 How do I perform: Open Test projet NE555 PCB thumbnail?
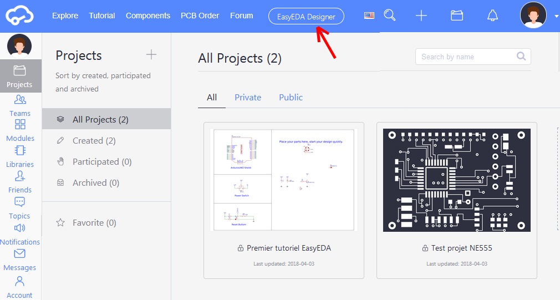[x=457, y=180]
